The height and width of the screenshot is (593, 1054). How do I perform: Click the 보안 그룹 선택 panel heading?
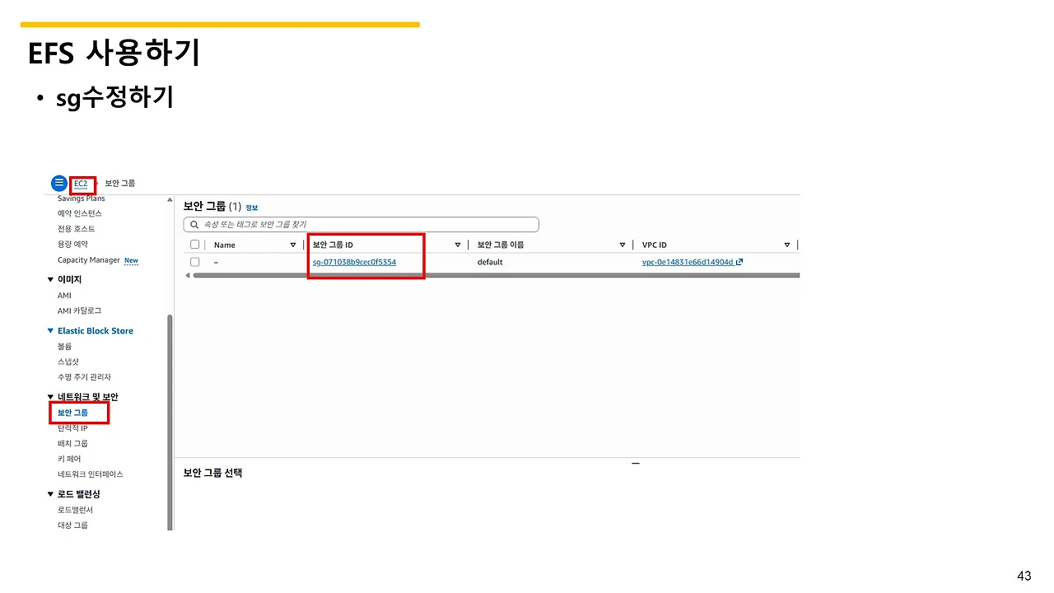click(x=212, y=473)
